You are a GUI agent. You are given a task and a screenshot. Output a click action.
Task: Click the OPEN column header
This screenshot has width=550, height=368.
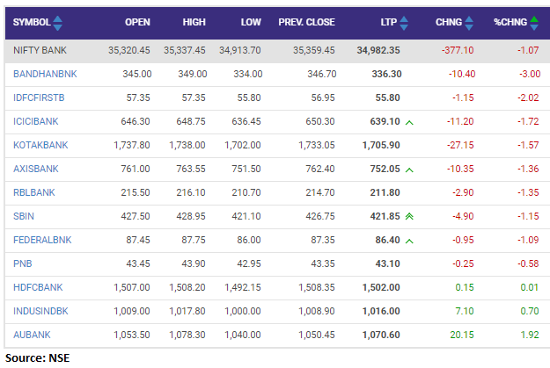(137, 22)
